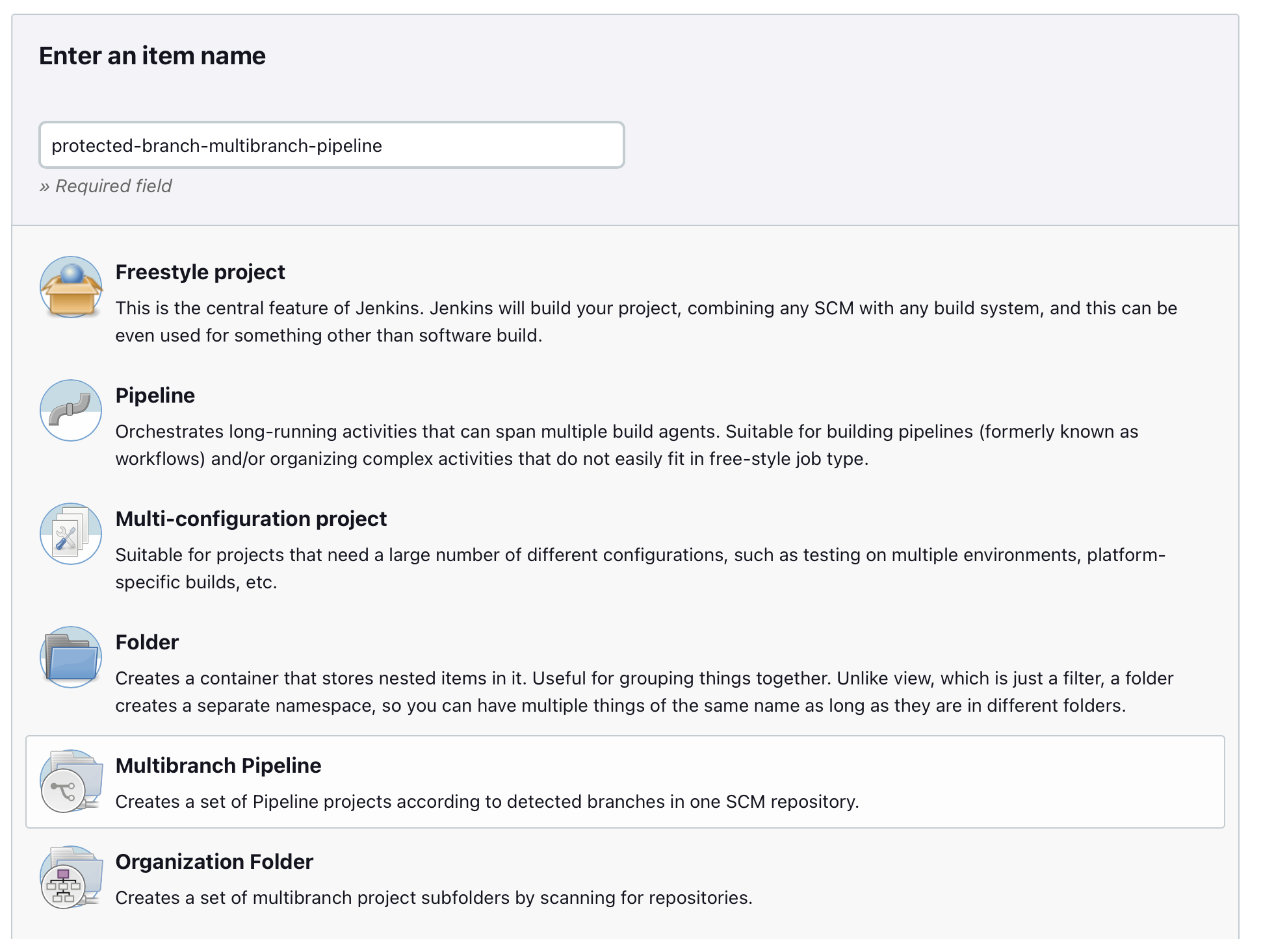Click the Pipeline pipe icon
Image resolution: width=1261 pixels, height=939 pixels.
coord(71,410)
